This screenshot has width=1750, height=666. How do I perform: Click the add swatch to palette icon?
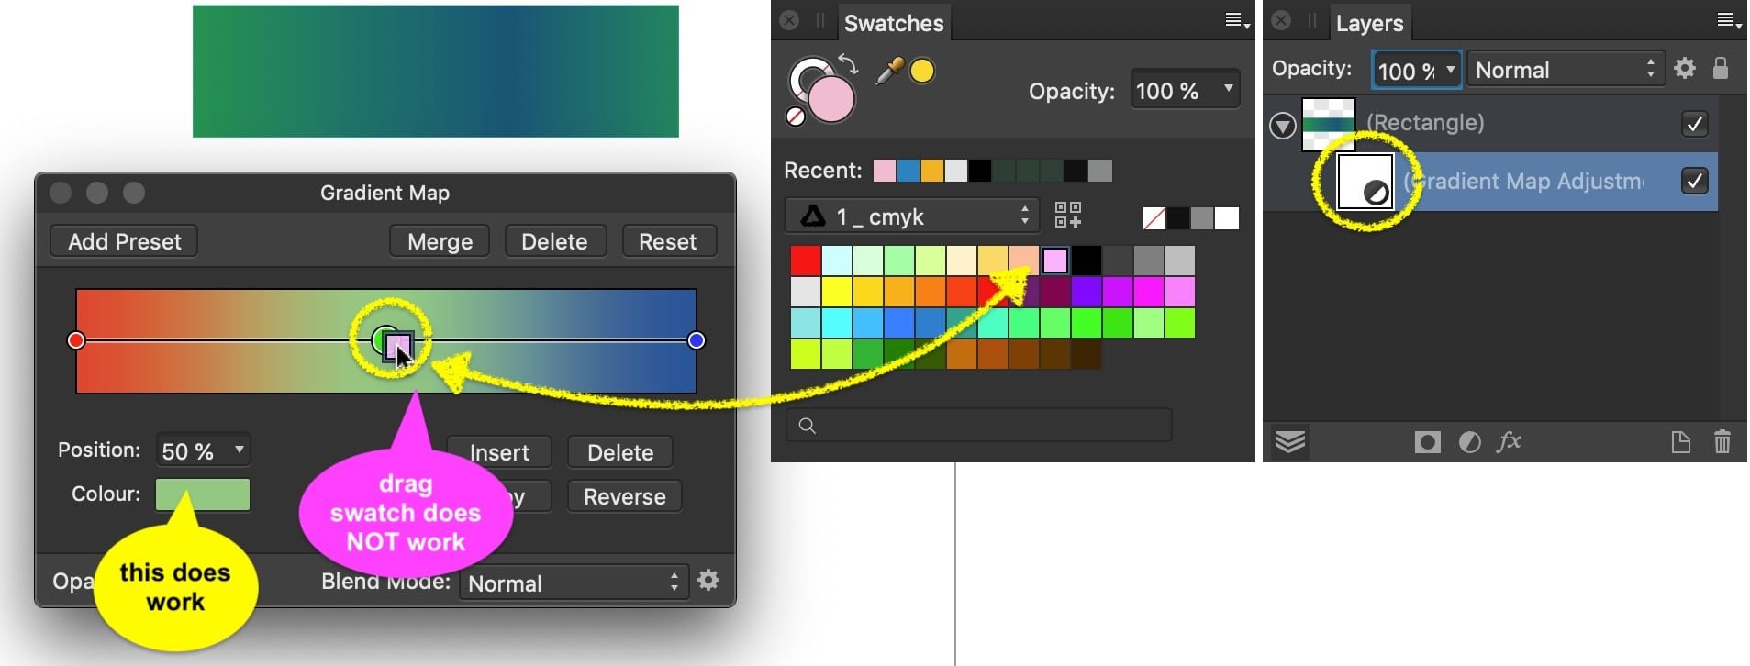point(1068,216)
